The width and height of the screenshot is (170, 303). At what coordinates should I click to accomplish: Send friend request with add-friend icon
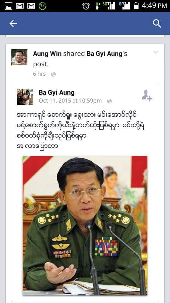pyautogui.click(x=147, y=96)
